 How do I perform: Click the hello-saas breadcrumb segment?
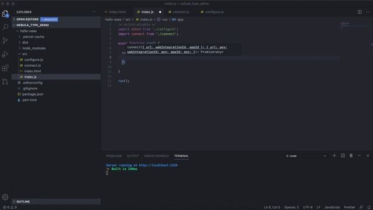coord(113,19)
